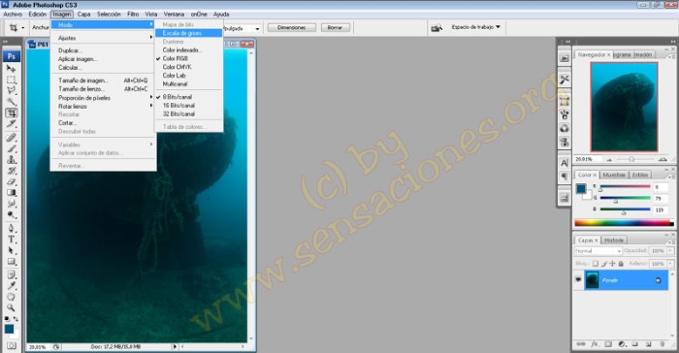Image resolution: width=679 pixels, height=353 pixels.
Task: Select the Zoom magnifier tool
Action: (x=12, y=307)
